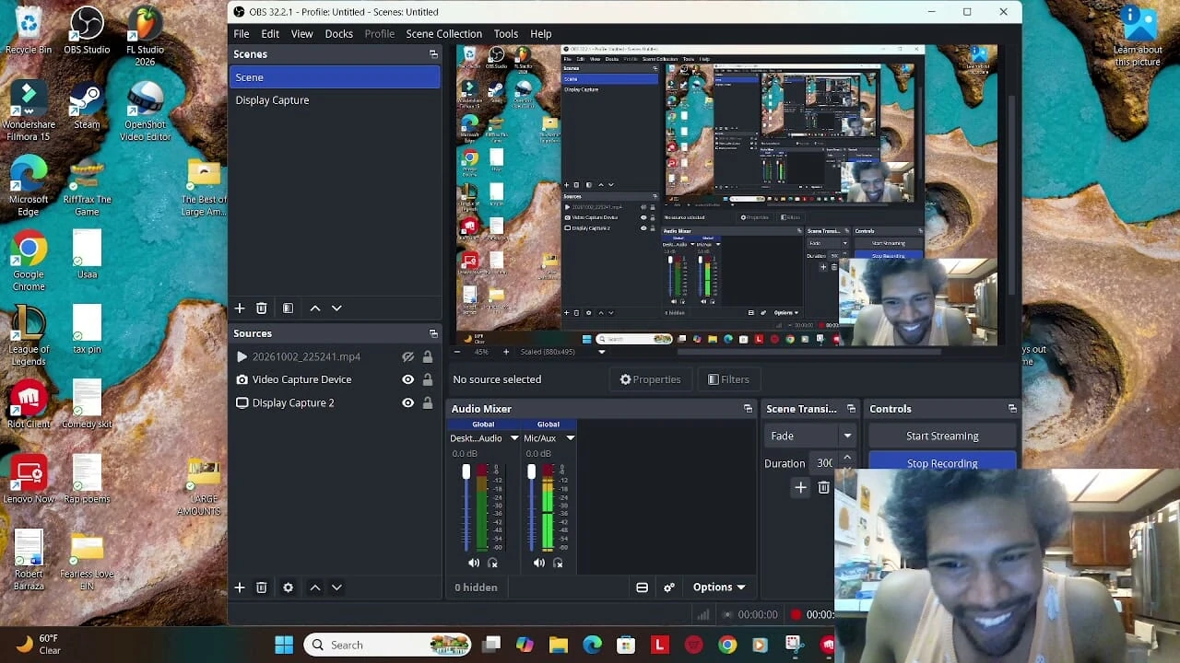Open the preview Scaled size dropdown

click(602, 352)
